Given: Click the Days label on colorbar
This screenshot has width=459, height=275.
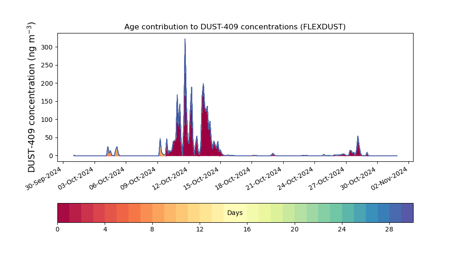Looking at the screenshot, I should pyautogui.click(x=235, y=213).
